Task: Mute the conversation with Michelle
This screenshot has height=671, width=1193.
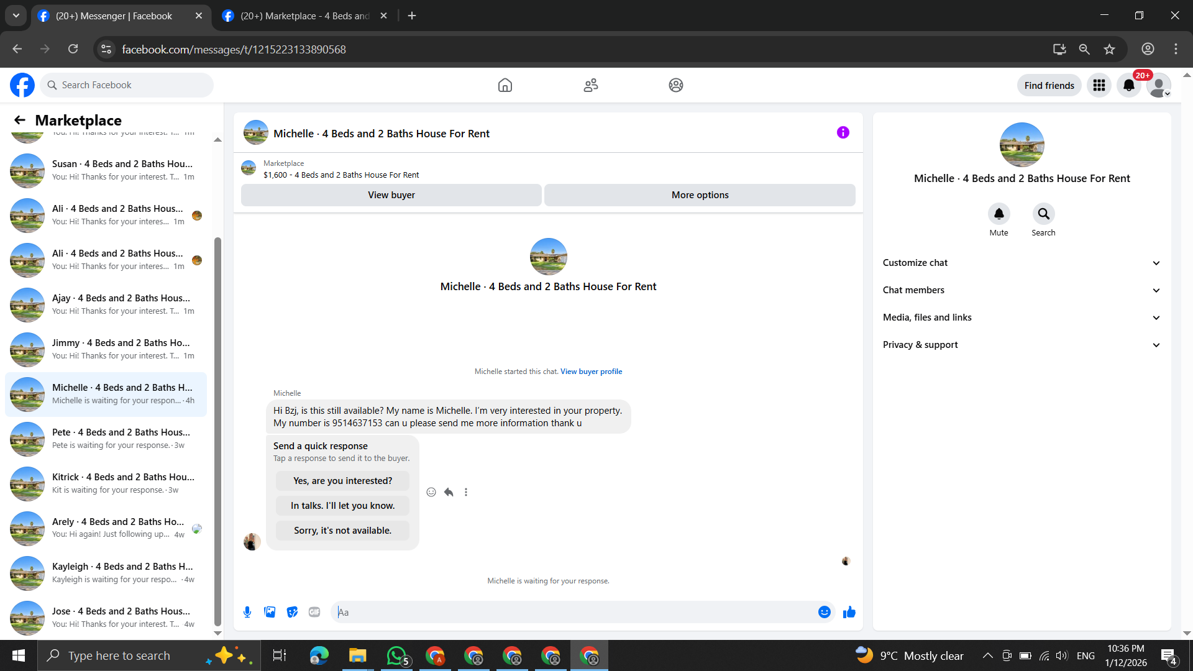Action: (x=999, y=214)
